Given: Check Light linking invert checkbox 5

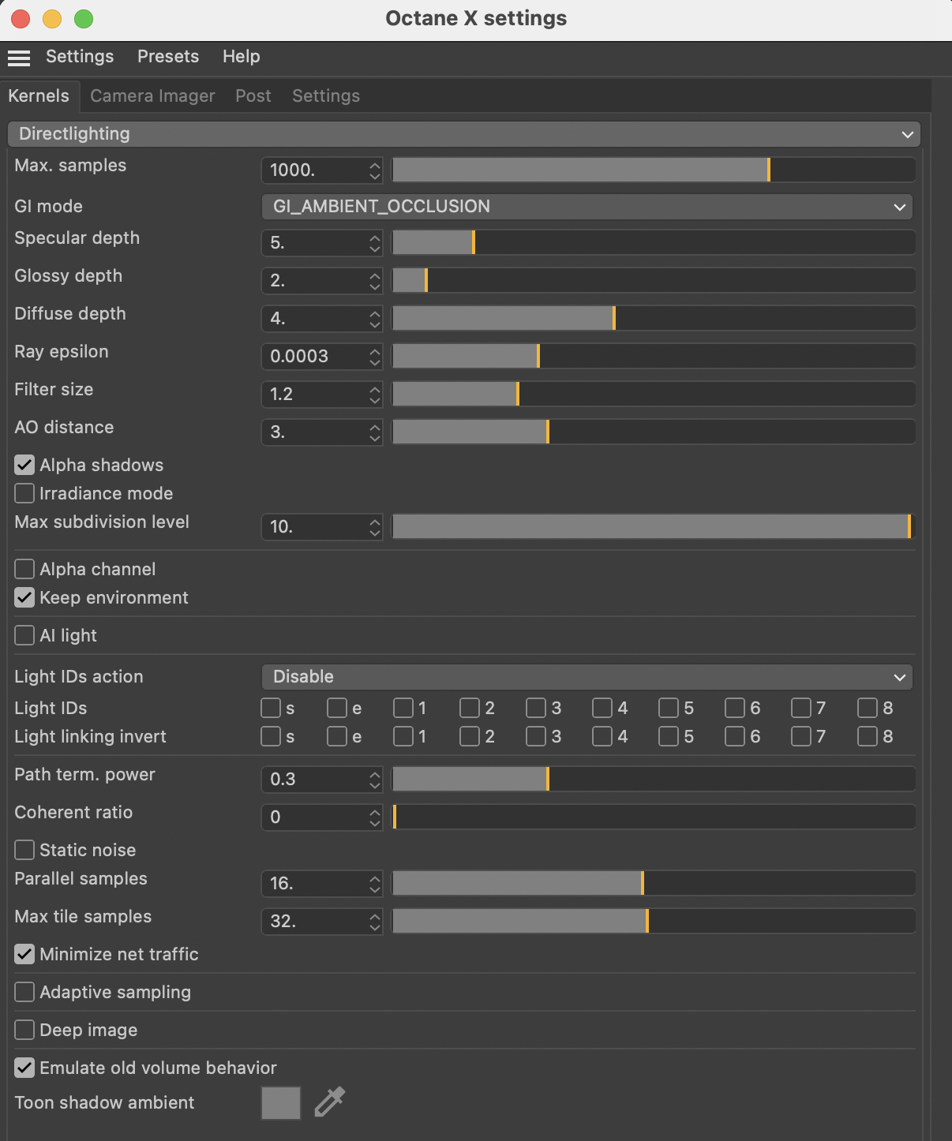Looking at the screenshot, I should tap(669, 736).
